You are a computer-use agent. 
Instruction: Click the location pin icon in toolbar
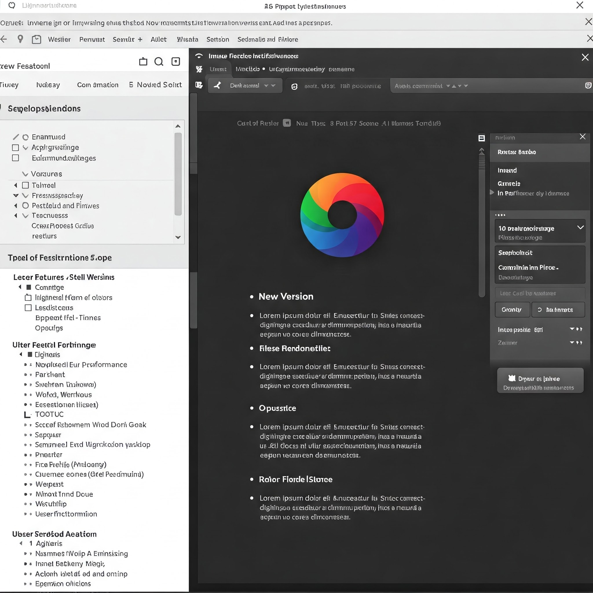[x=20, y=39]
